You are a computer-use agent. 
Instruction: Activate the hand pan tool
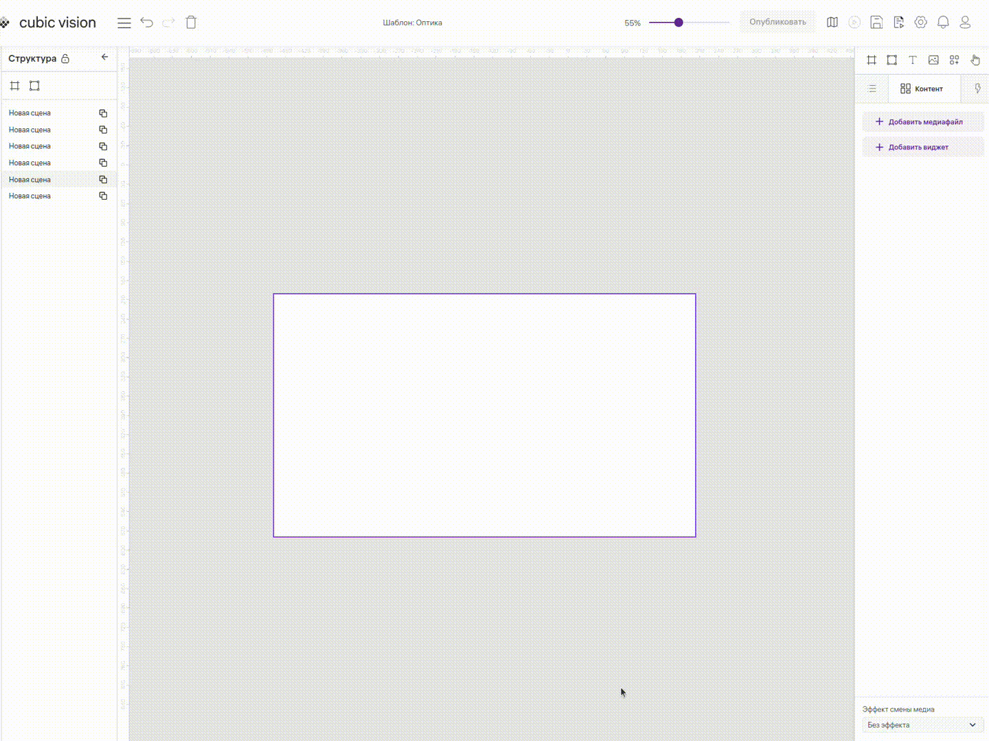[975, 60]
